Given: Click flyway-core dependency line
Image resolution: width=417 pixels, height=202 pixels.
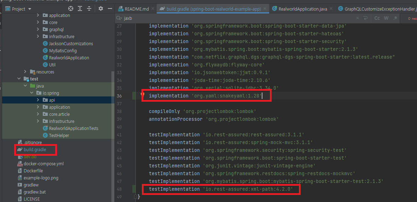Looking at the screenshot, I should pos(206,65).
